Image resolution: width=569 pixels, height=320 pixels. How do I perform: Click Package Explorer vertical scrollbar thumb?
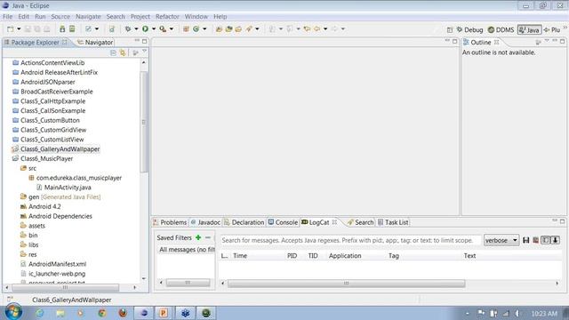click(144, 122)
